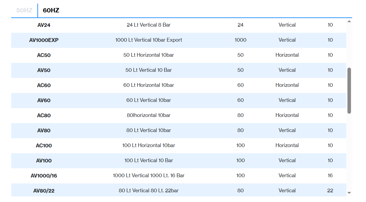Screen dimensions: 366x202
Task: Choose the AC60 model cell
Action: click(x=44, y=85)
